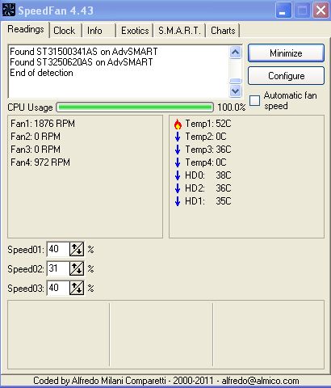Click the HD0: 38C reading
This screenshot has width=331, height=388.
point(208,175)
